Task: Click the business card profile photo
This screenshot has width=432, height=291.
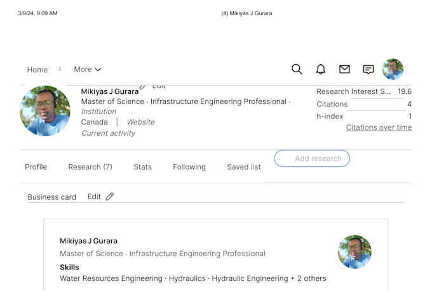Action: (355, 252)
